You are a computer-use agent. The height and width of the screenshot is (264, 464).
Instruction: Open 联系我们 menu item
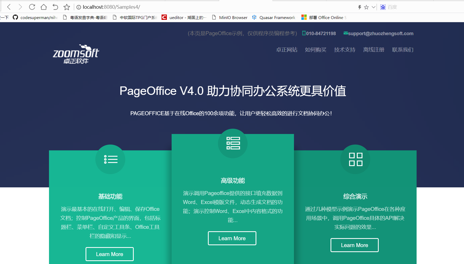point(403,50)
